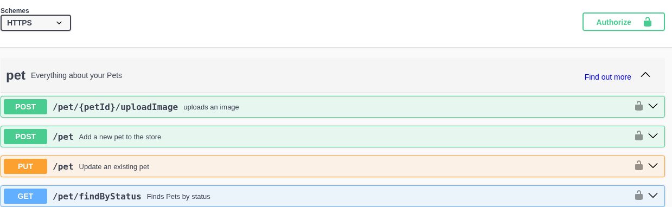Image resolution: width=672 pixels, height=207 pixels.
Task: Click the blue GET method badge
Action: [x=25, y=196]
